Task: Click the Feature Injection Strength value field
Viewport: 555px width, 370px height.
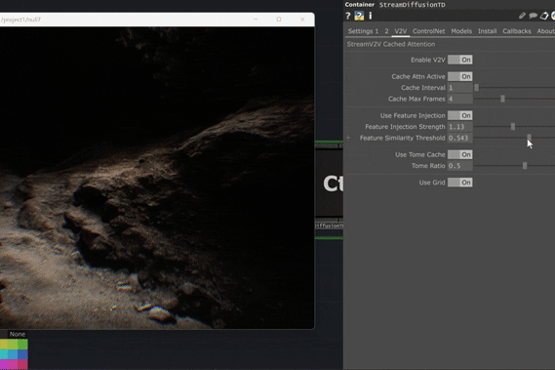Action: (459, 127)
